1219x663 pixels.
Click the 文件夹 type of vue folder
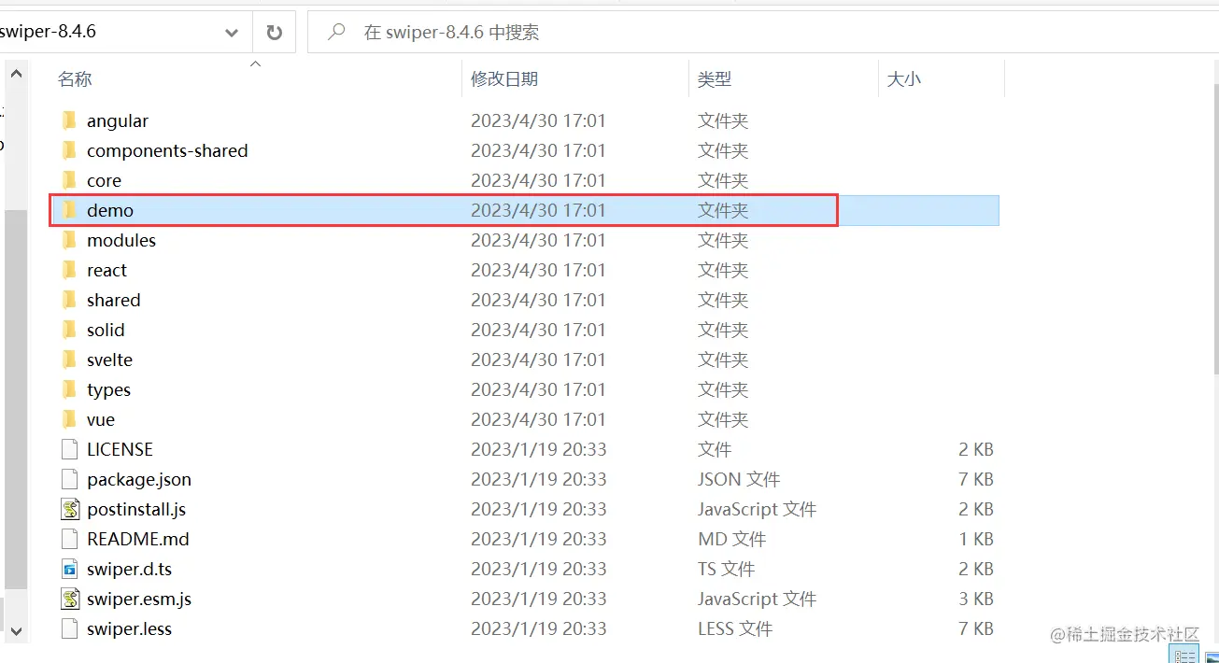[723, 420]
